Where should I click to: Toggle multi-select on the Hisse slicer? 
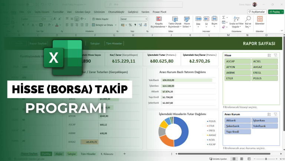pyautogui.click(x=269, y=55)
